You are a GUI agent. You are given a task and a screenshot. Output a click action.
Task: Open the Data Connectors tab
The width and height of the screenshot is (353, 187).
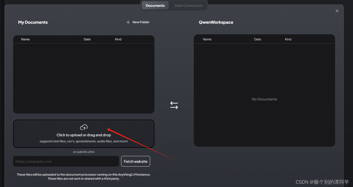pyautogui.click(x=188, y=6)
